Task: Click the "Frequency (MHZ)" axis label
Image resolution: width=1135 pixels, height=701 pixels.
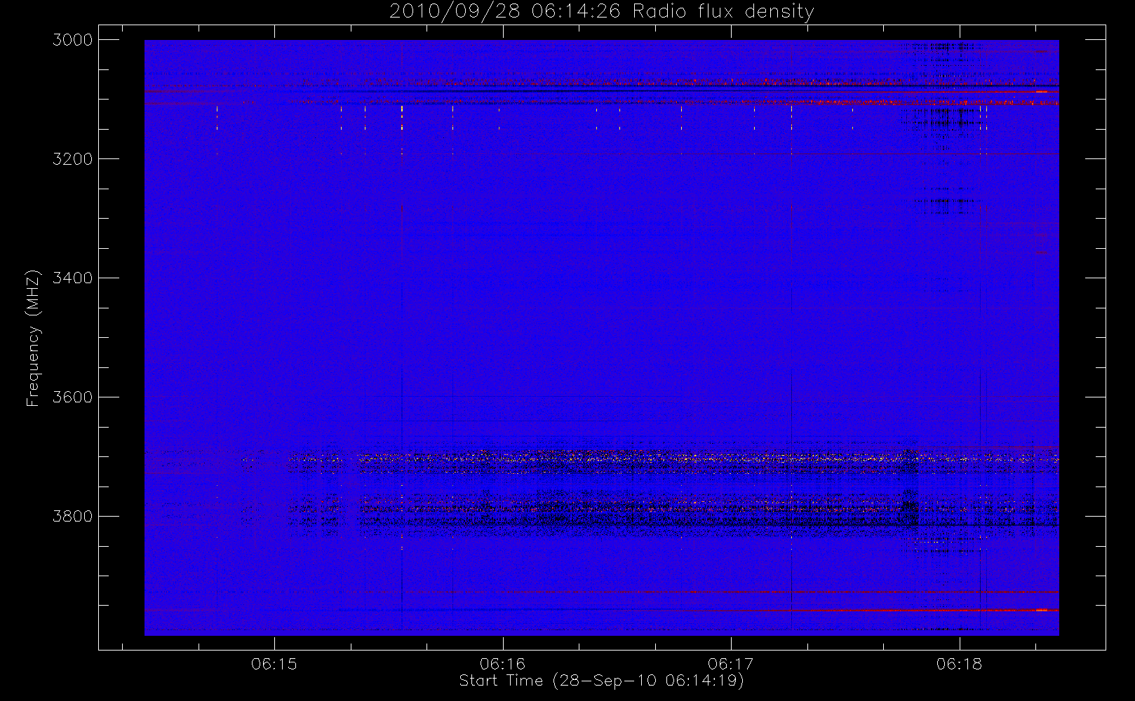Action: coord(33,338)
